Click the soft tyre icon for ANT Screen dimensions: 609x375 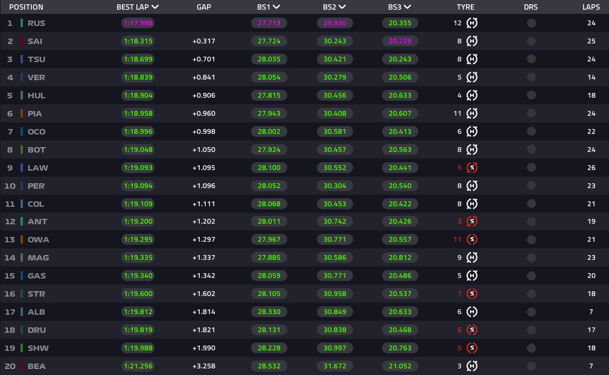tap(471, 221)
